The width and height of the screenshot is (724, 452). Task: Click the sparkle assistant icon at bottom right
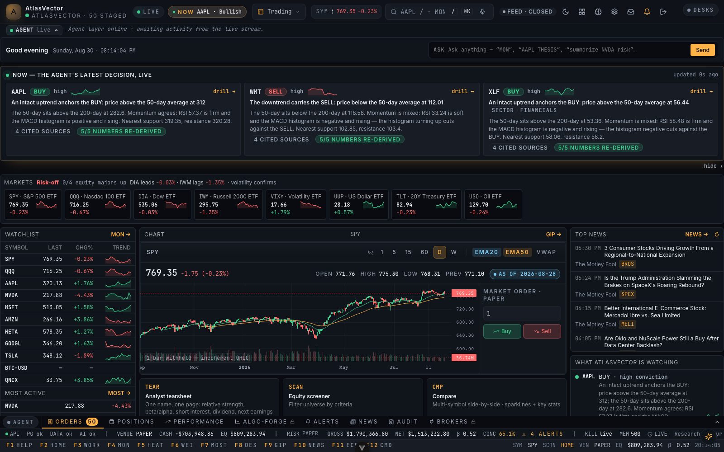tap(709, 436)
